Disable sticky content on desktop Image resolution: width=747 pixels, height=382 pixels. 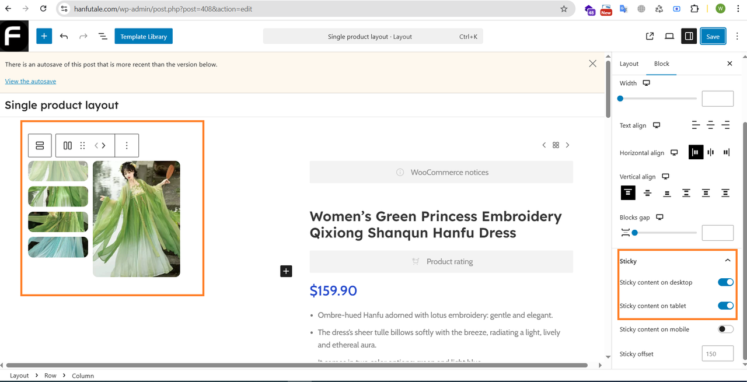click(x=725, y=282)
